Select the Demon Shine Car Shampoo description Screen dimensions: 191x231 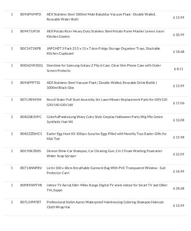tap(105, 154)
